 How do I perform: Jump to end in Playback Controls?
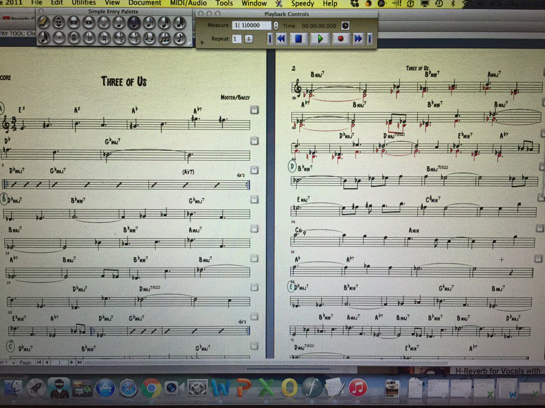click(x=370, y=38)
